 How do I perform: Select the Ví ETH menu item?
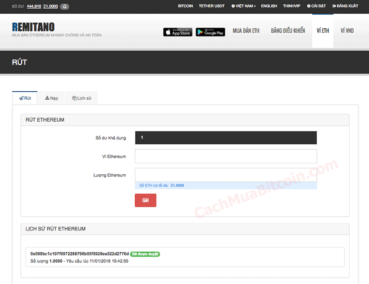point(322,31)
